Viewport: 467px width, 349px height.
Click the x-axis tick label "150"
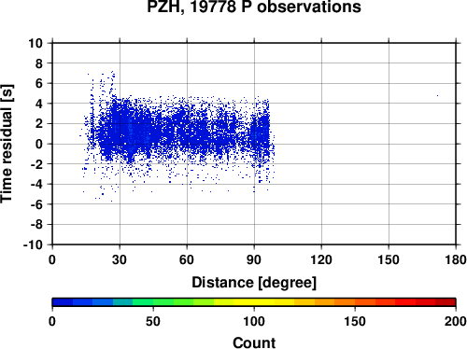tap(389, 259)
